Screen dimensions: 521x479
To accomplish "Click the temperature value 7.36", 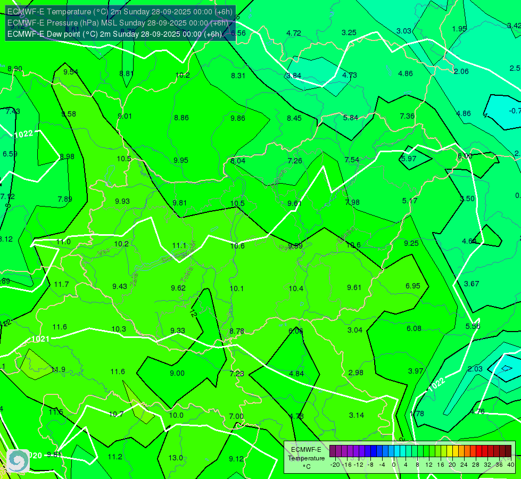I will point(407,116).
